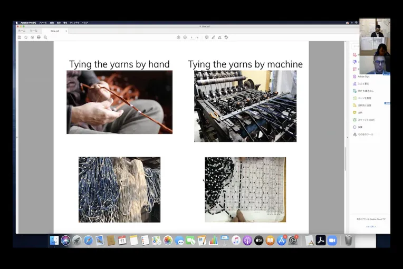Expand the left navigation pane arrow
This screenshot has height=269, width=403.
pos(17,137)
